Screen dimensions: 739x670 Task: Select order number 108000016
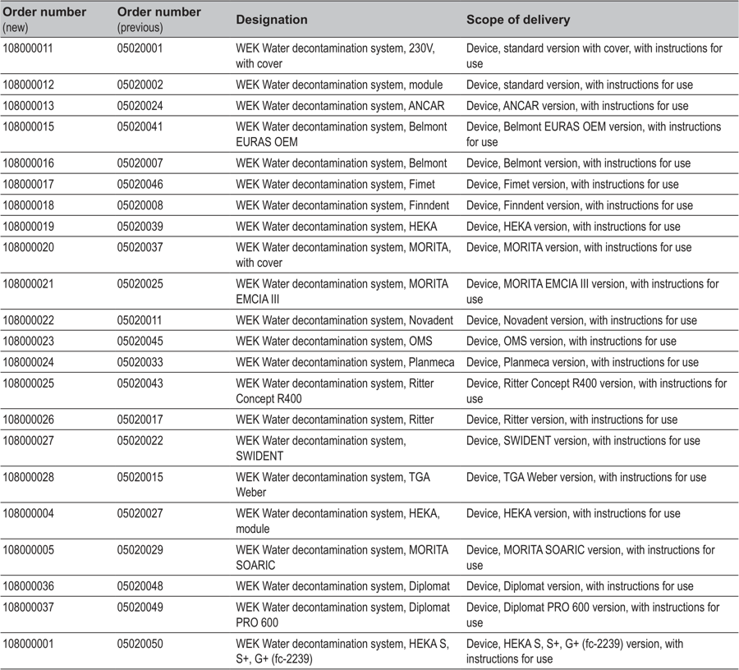point(28,163)
